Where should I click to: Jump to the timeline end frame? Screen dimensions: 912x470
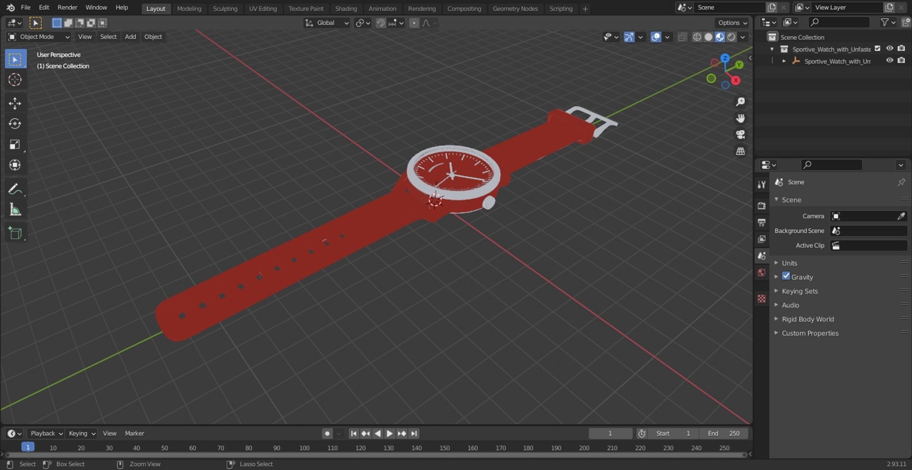[414, 433]
